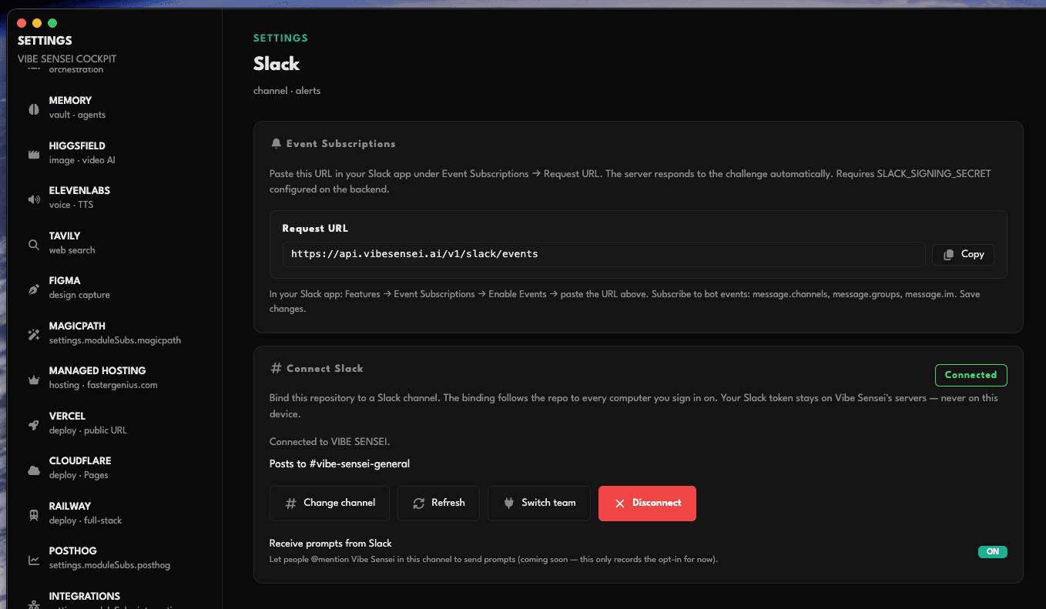Click the Figma pen icon

tap(34, 289)
